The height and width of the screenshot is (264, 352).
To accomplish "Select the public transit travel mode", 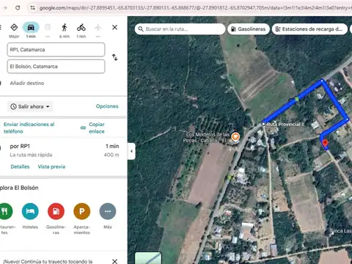I will (x=48, y=27).
